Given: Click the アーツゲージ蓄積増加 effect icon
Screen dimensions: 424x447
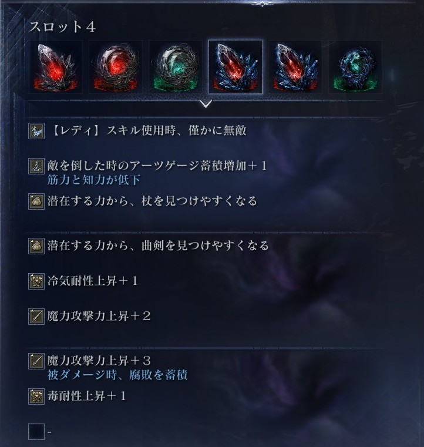Looking at the screenshot, I should click(x=36, y=166).
